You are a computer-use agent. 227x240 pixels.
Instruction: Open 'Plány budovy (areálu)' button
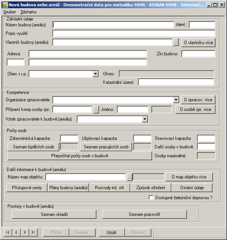click(x=68, y=188)
